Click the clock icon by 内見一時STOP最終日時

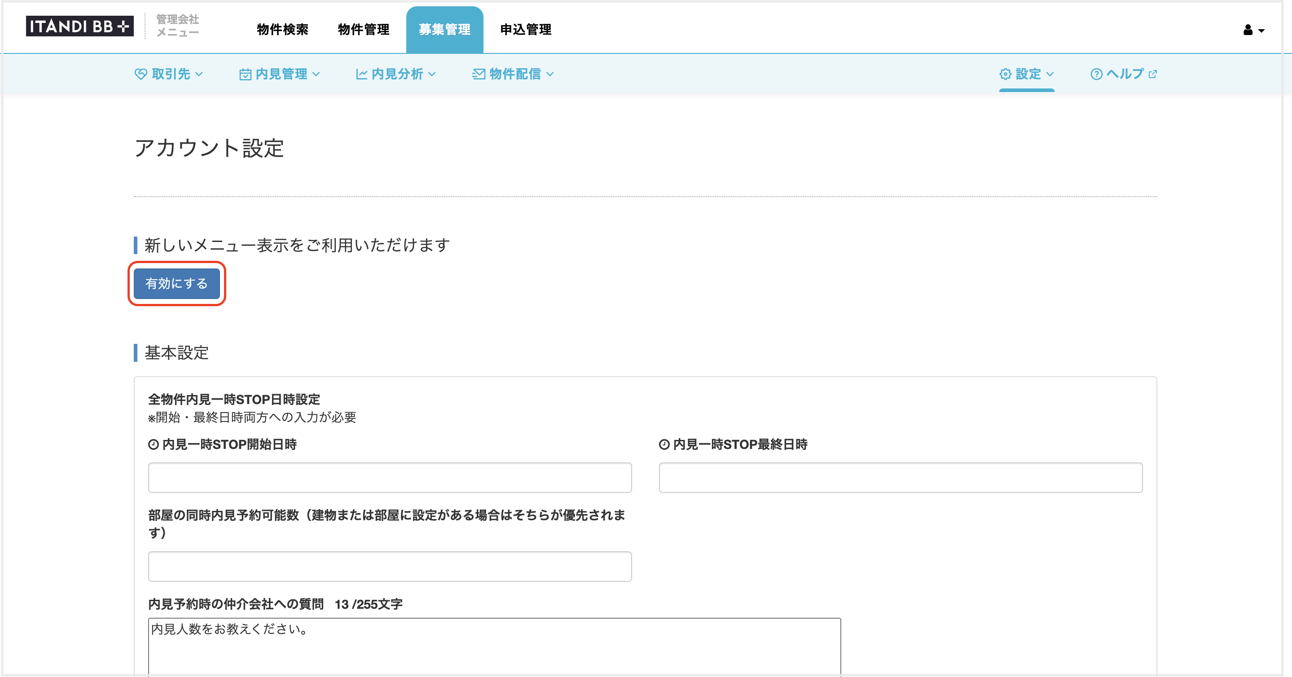(x=664, y=444)
